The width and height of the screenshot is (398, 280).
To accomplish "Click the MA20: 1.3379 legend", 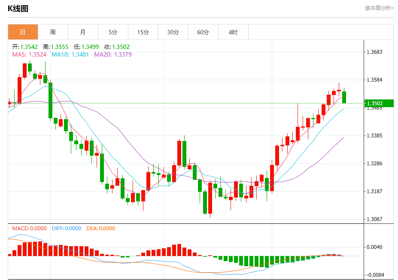I will click(x=113, y=54).
